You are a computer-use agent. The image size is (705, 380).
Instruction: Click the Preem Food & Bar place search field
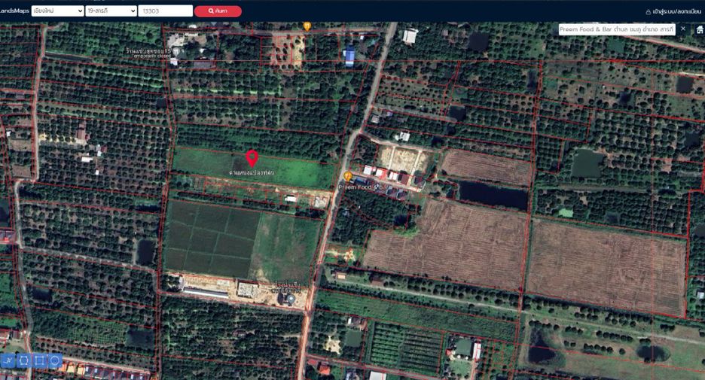616,29
